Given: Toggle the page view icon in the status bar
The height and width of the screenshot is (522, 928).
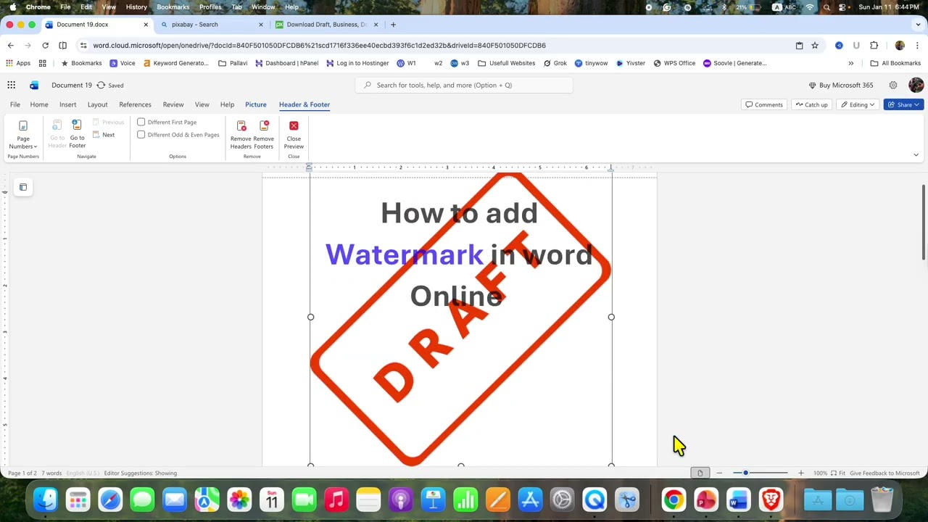Looking at the screenshot, I should click(x=700, y=473).
